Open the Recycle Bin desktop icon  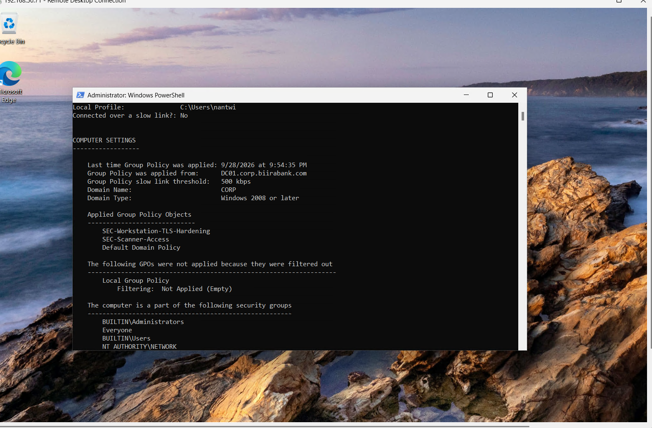(x=10, y=28)
